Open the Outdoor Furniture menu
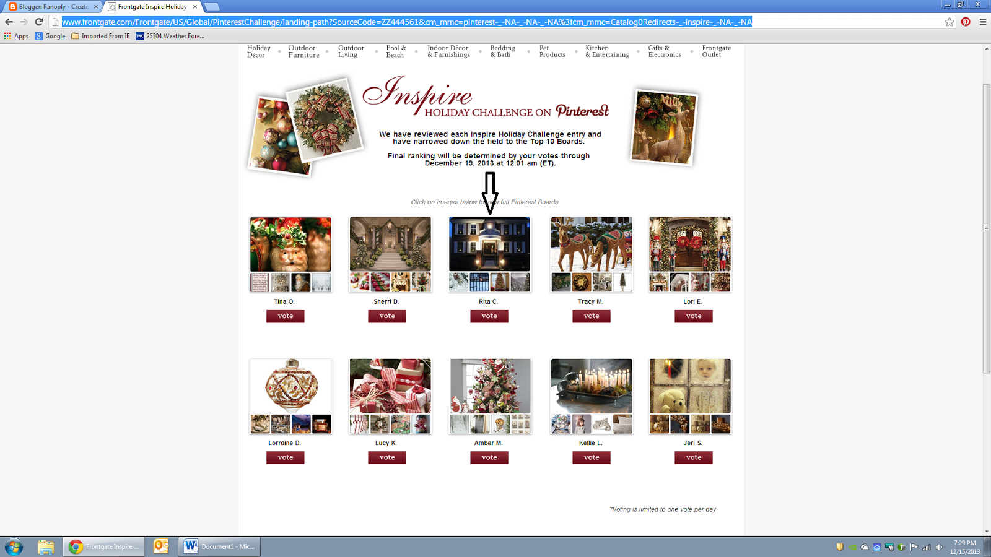The height and width of the screenshot is (557, 991). click(303, 51)
